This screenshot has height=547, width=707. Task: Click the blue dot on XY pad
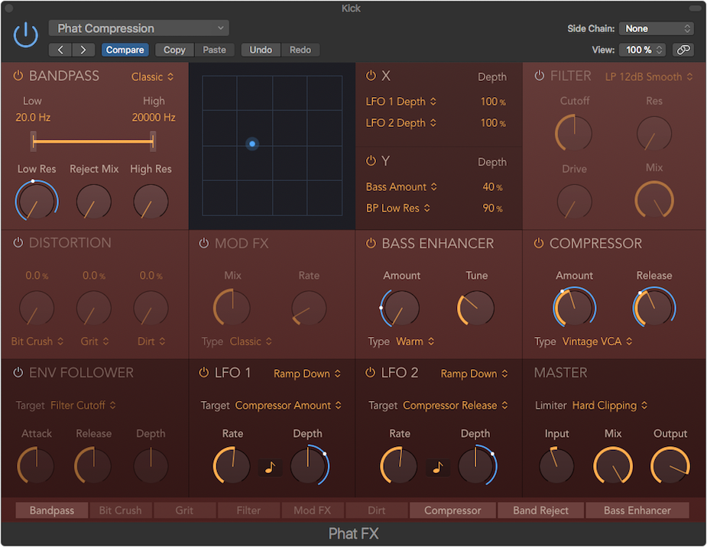coord(252,144)
